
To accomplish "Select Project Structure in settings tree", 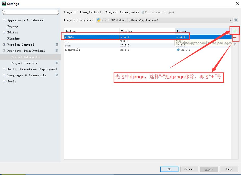I will click(x=25, y=63).
